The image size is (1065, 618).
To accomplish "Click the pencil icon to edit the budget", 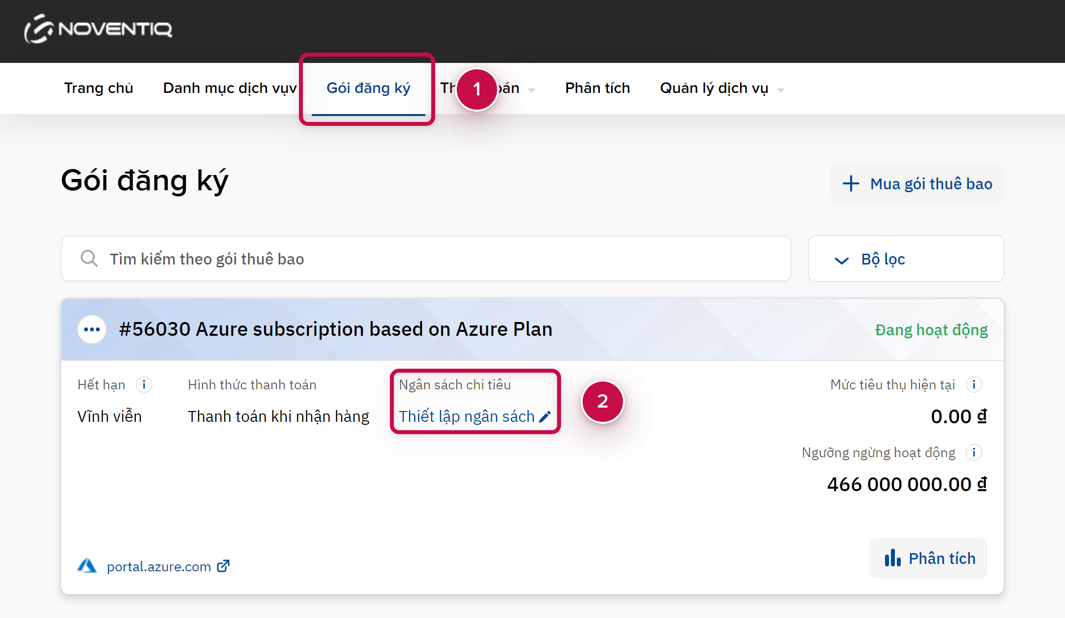I will [545, 417].
